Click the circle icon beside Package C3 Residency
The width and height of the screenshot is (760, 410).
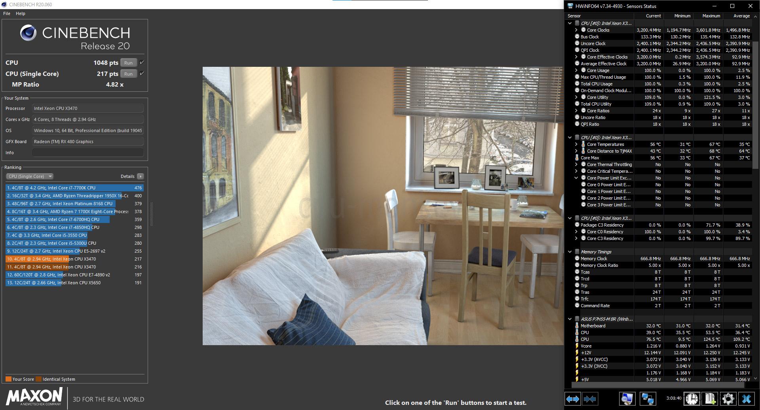577,225
